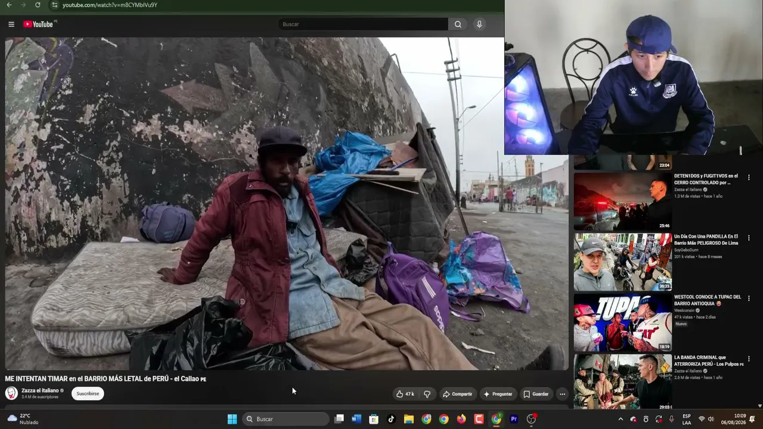Open 'Un Día Con Una PANDILLA' video thumbnail
The image size is (763, 429).
click(622, 262)
